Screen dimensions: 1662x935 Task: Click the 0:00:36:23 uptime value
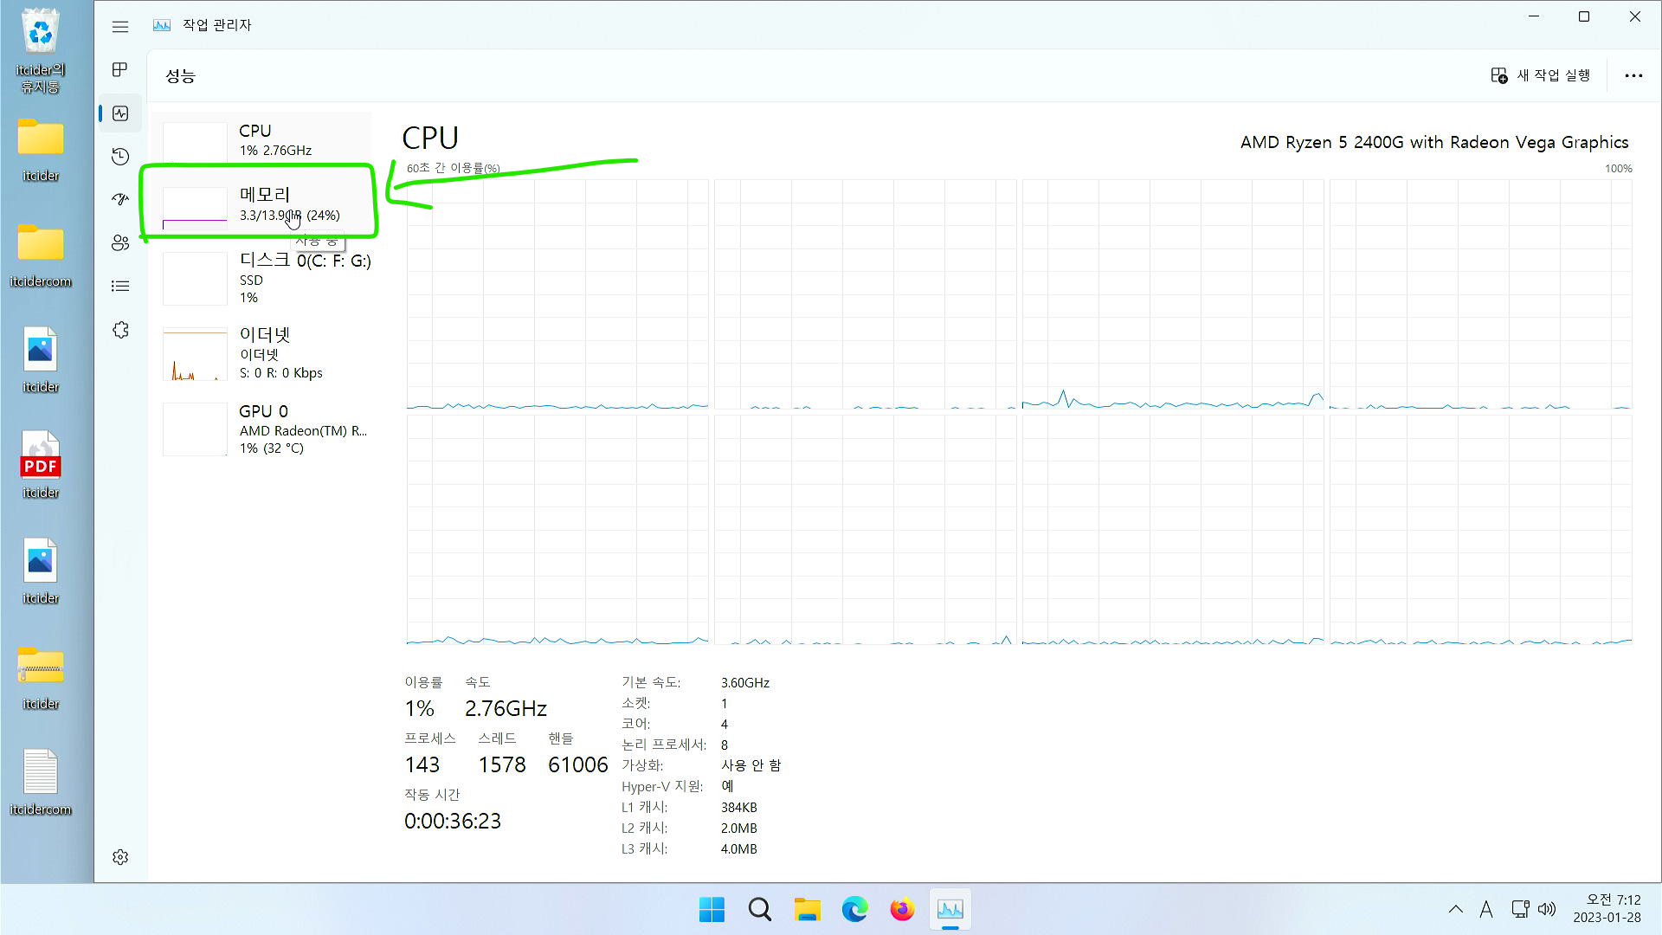453,821
